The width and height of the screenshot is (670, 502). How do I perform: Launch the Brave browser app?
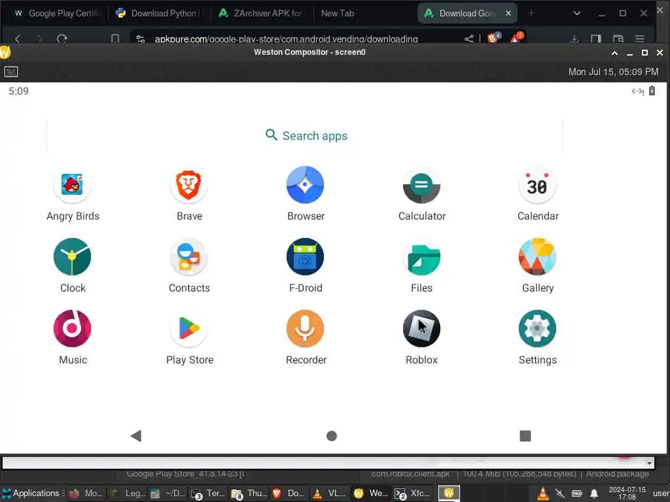pyautogui.click(x=188, y=185)
